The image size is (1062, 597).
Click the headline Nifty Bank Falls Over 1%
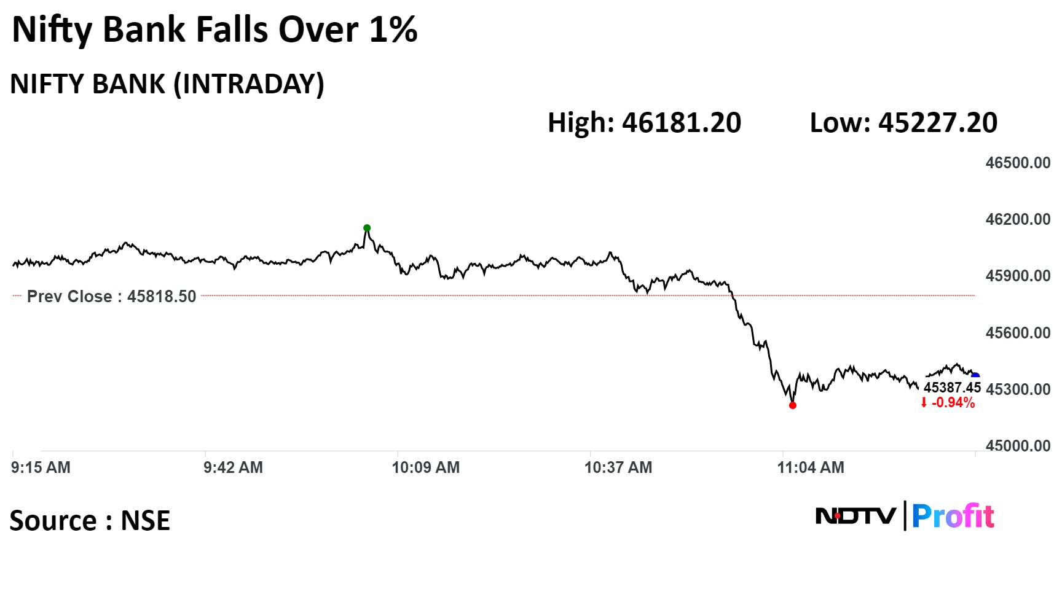pyautogui.click(x=214, y=29)
